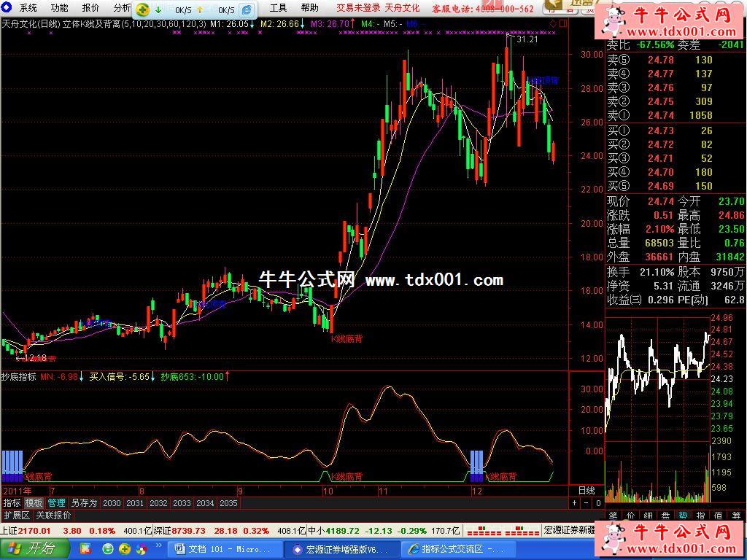Toggle the 势 panel tab at bottom right
747x560 pixels.
[x=683, y=516]
